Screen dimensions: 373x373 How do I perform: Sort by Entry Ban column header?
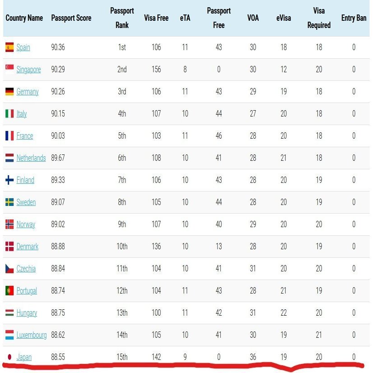pyautogui.click(x=354, y=18)
